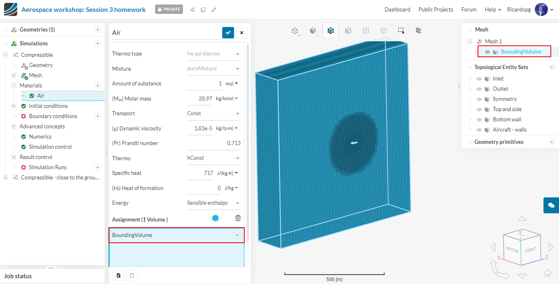Rotate view right with orientation arrow
Screen dimensions: 559x284
click(x=550, y=247)
